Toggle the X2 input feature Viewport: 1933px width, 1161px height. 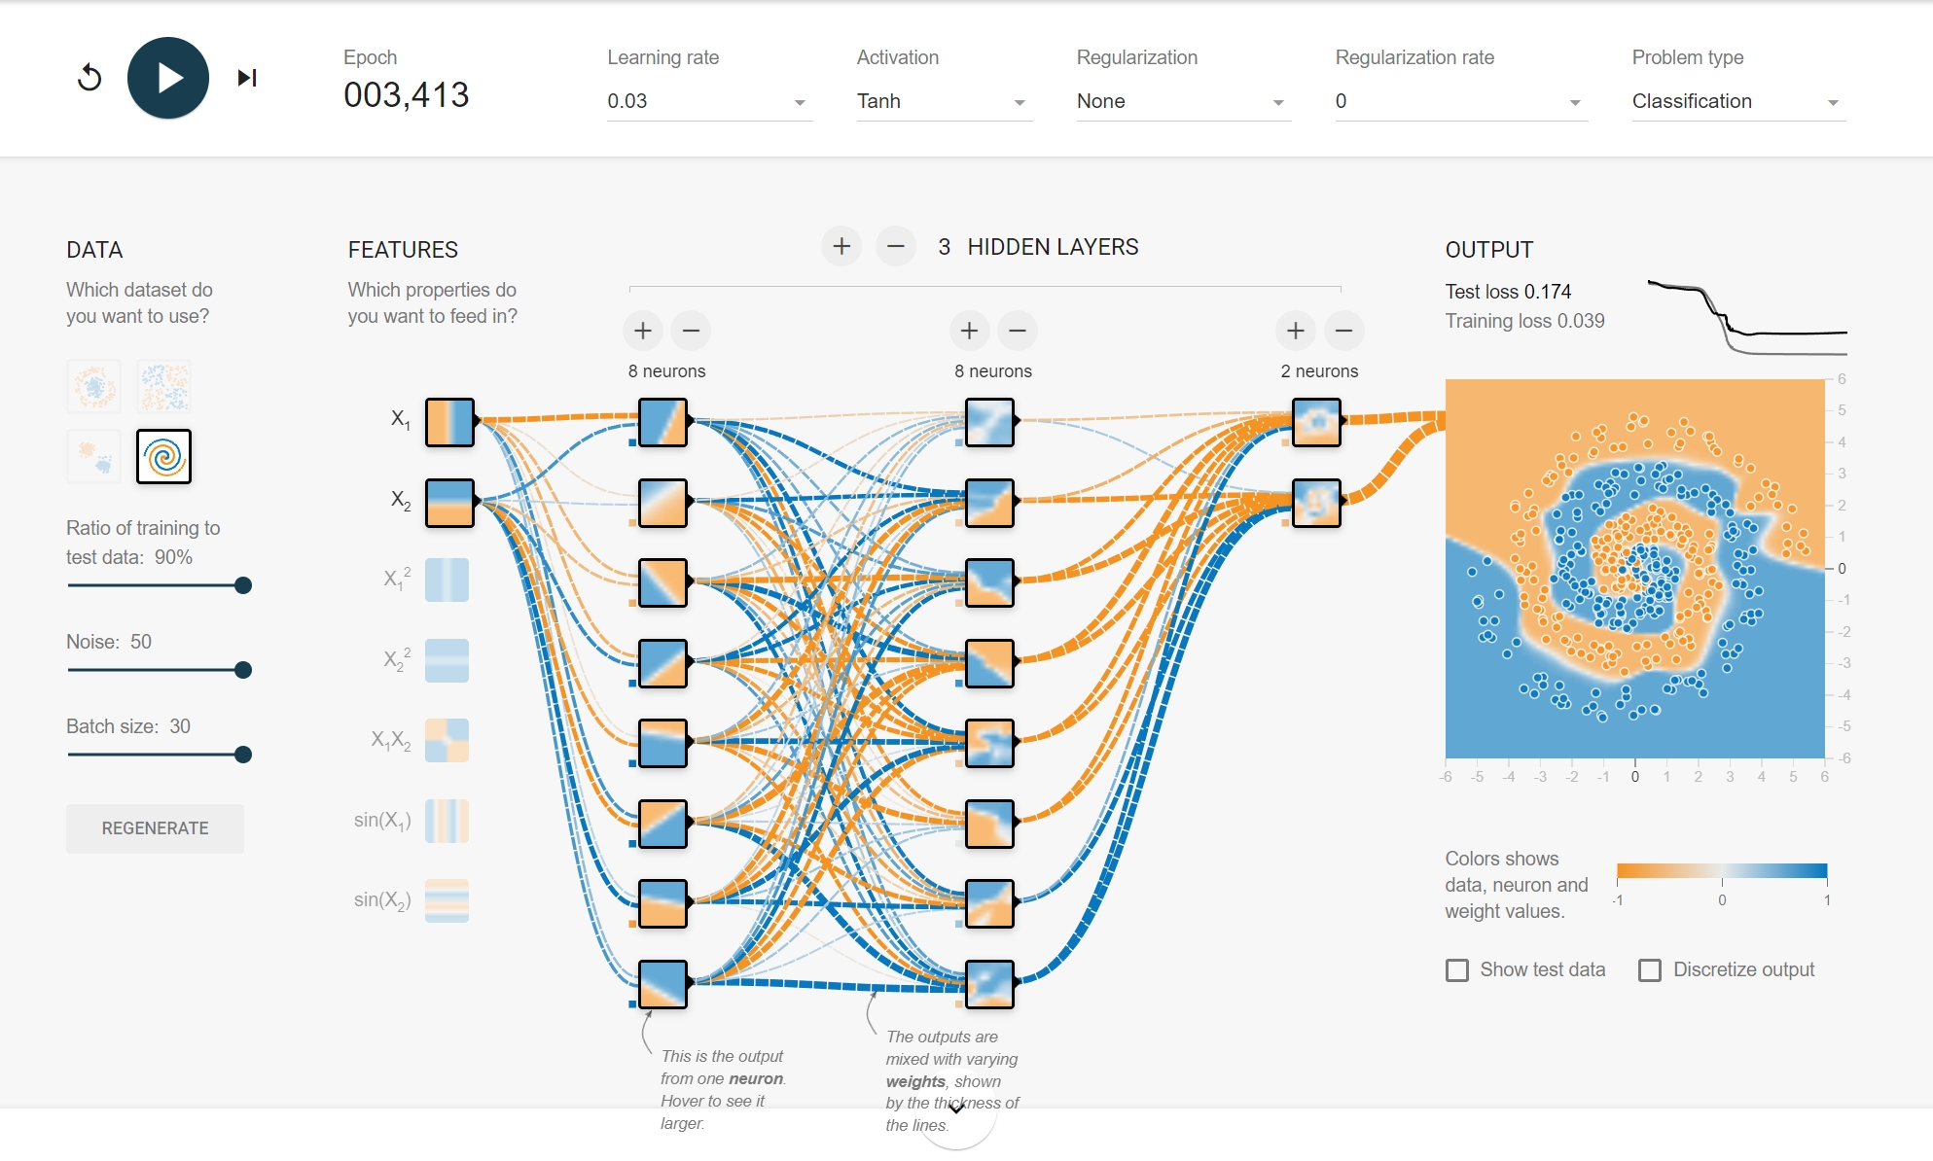(449, 503)
